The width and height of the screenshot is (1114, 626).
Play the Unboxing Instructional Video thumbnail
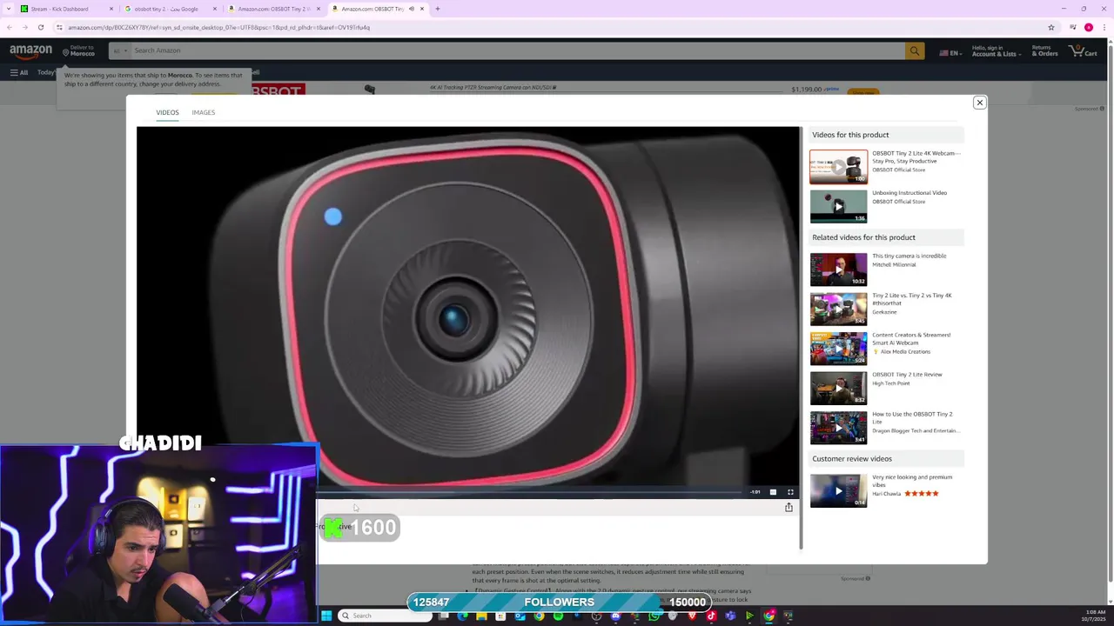[x=838, y=206]
